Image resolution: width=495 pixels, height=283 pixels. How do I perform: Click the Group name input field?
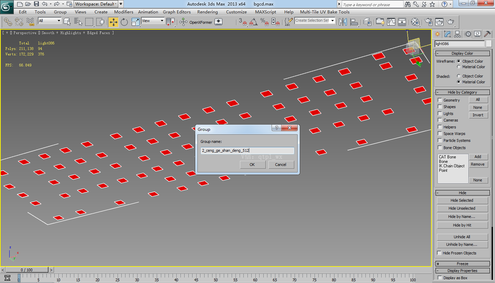pyautogui.click(x=247, y=150)
